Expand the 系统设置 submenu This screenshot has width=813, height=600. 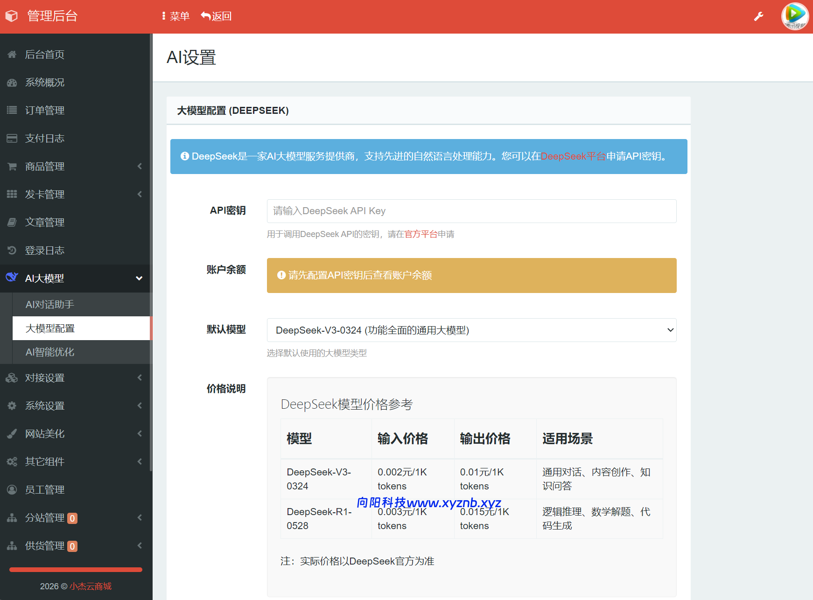click(x=139, y=405)
